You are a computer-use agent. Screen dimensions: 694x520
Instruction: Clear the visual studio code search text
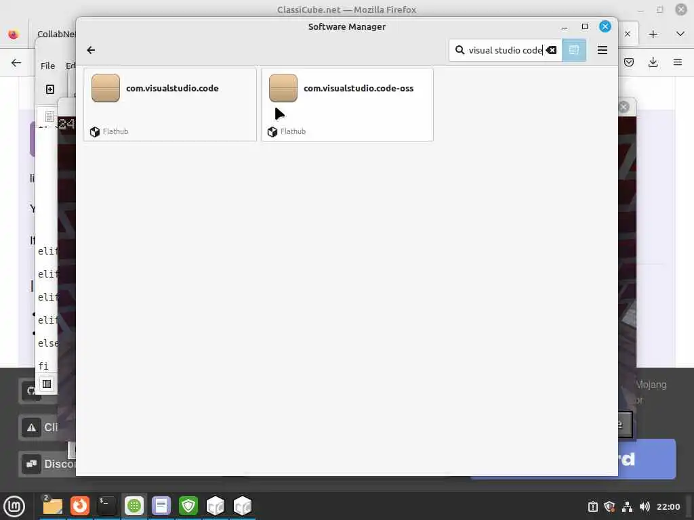(x=551, y=50)
